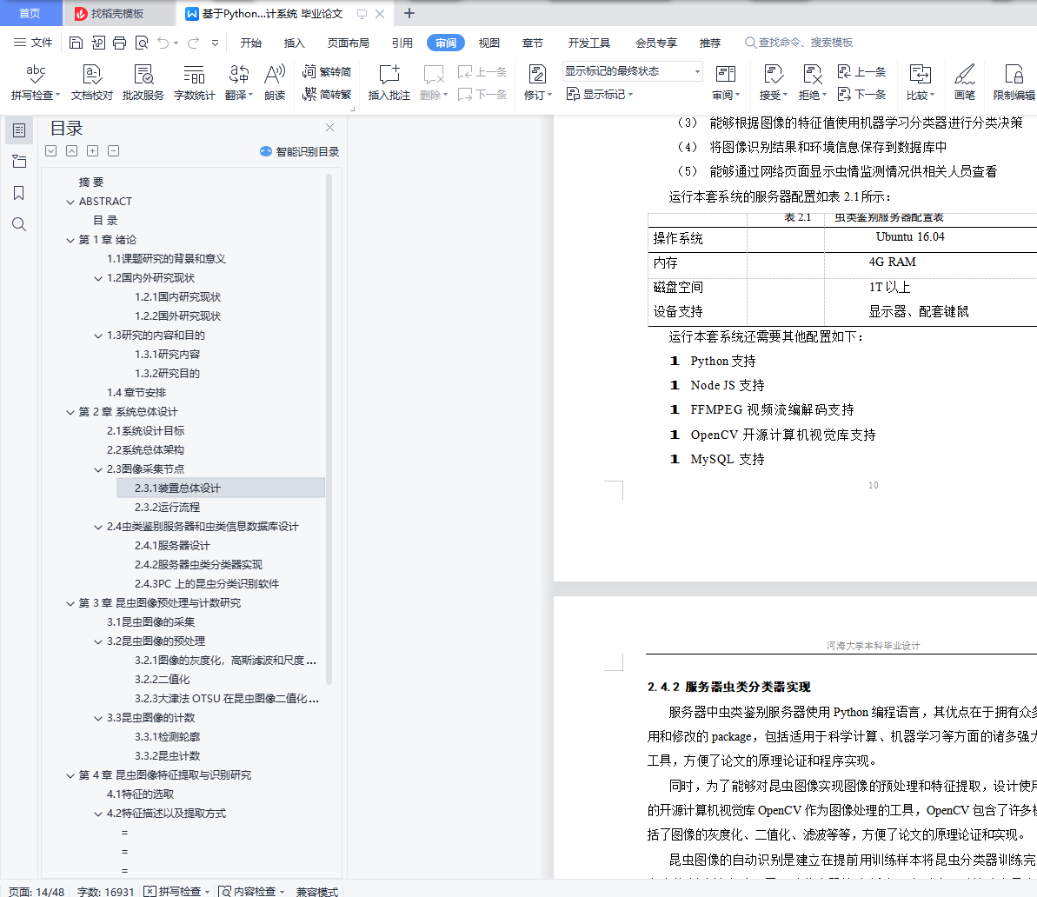This screenshot has height=897, width=1037.
Task: Select the 画笔 pen tool
Action: pos(965,83)
